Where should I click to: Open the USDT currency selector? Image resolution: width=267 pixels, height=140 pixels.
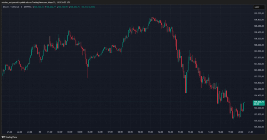point(259,7)
